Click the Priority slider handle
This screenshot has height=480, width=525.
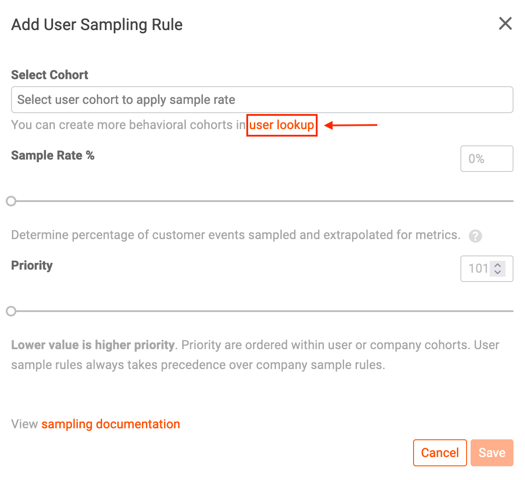[11, 312]
